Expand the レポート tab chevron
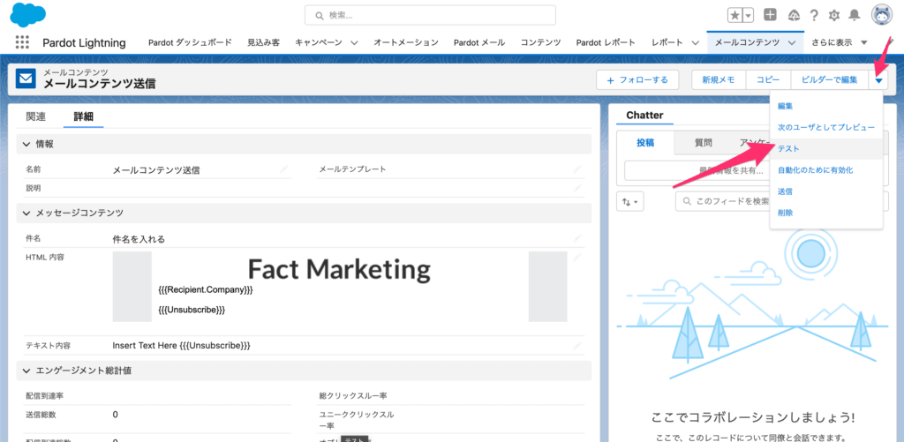 [695, 42]
